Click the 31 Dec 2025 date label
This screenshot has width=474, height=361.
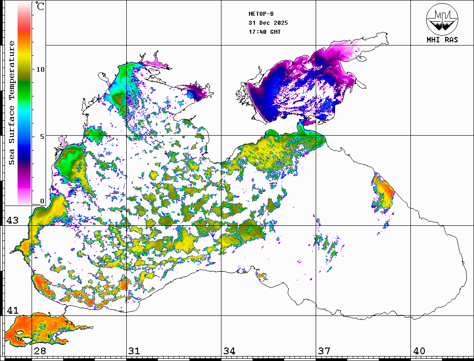tap(268, 23)
